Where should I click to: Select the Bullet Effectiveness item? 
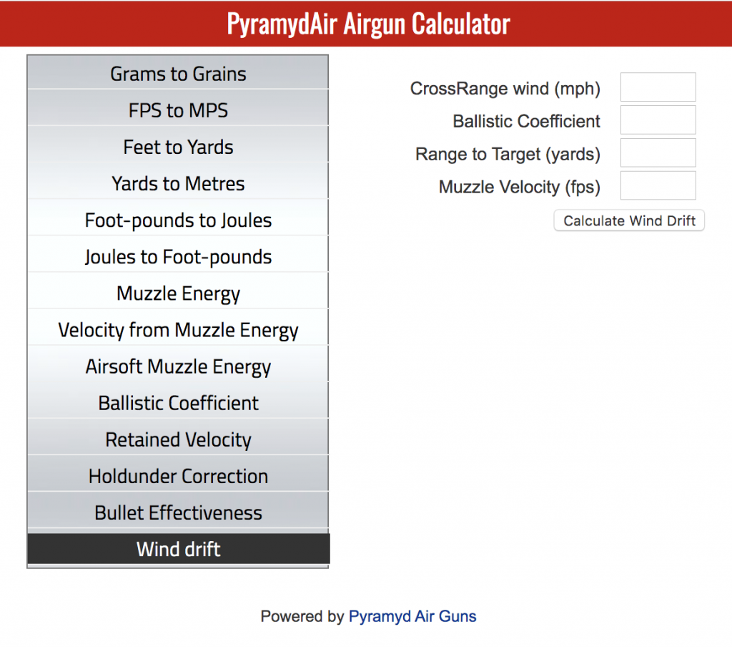click(x=178, y=512)
